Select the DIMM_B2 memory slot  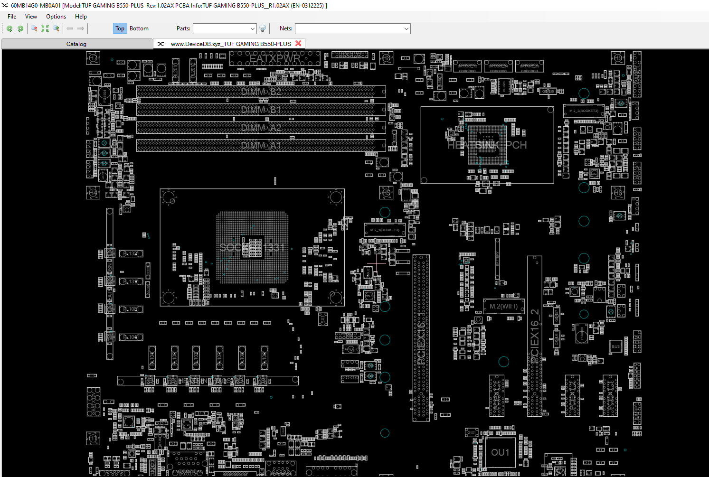click(x=261, y=92)
